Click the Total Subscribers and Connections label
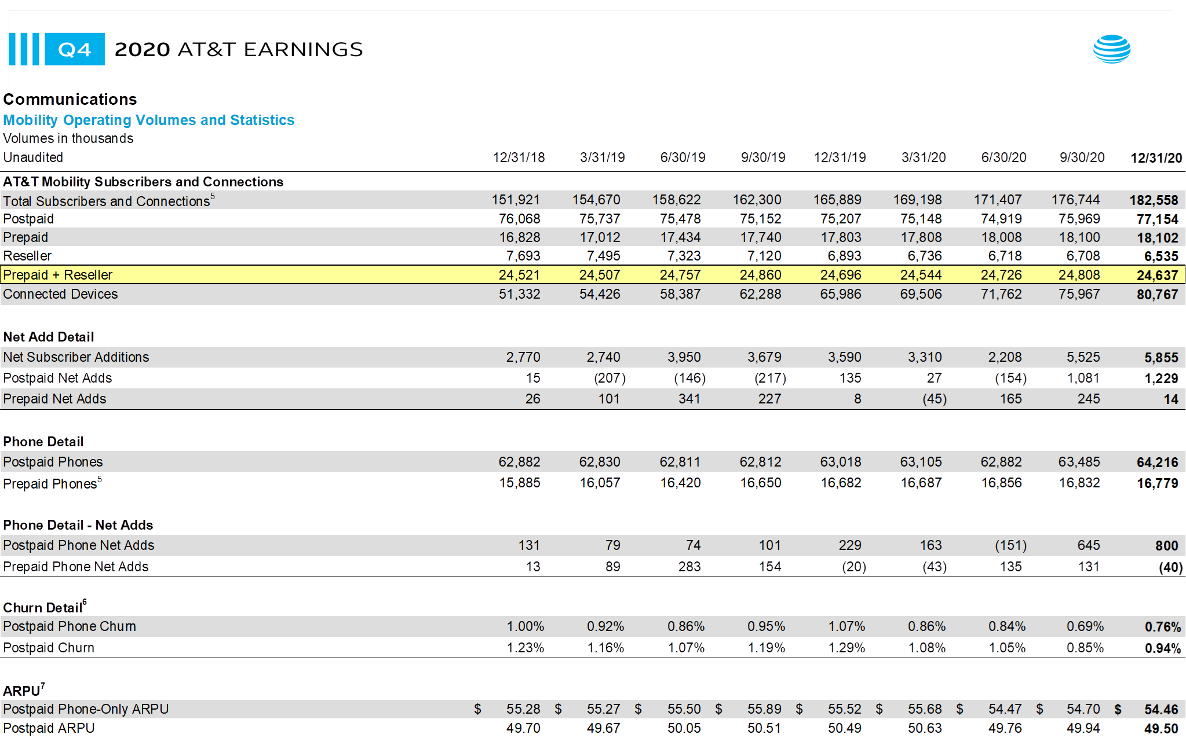Viewport: 1186px width, 738px height. [x=107, y=201]
